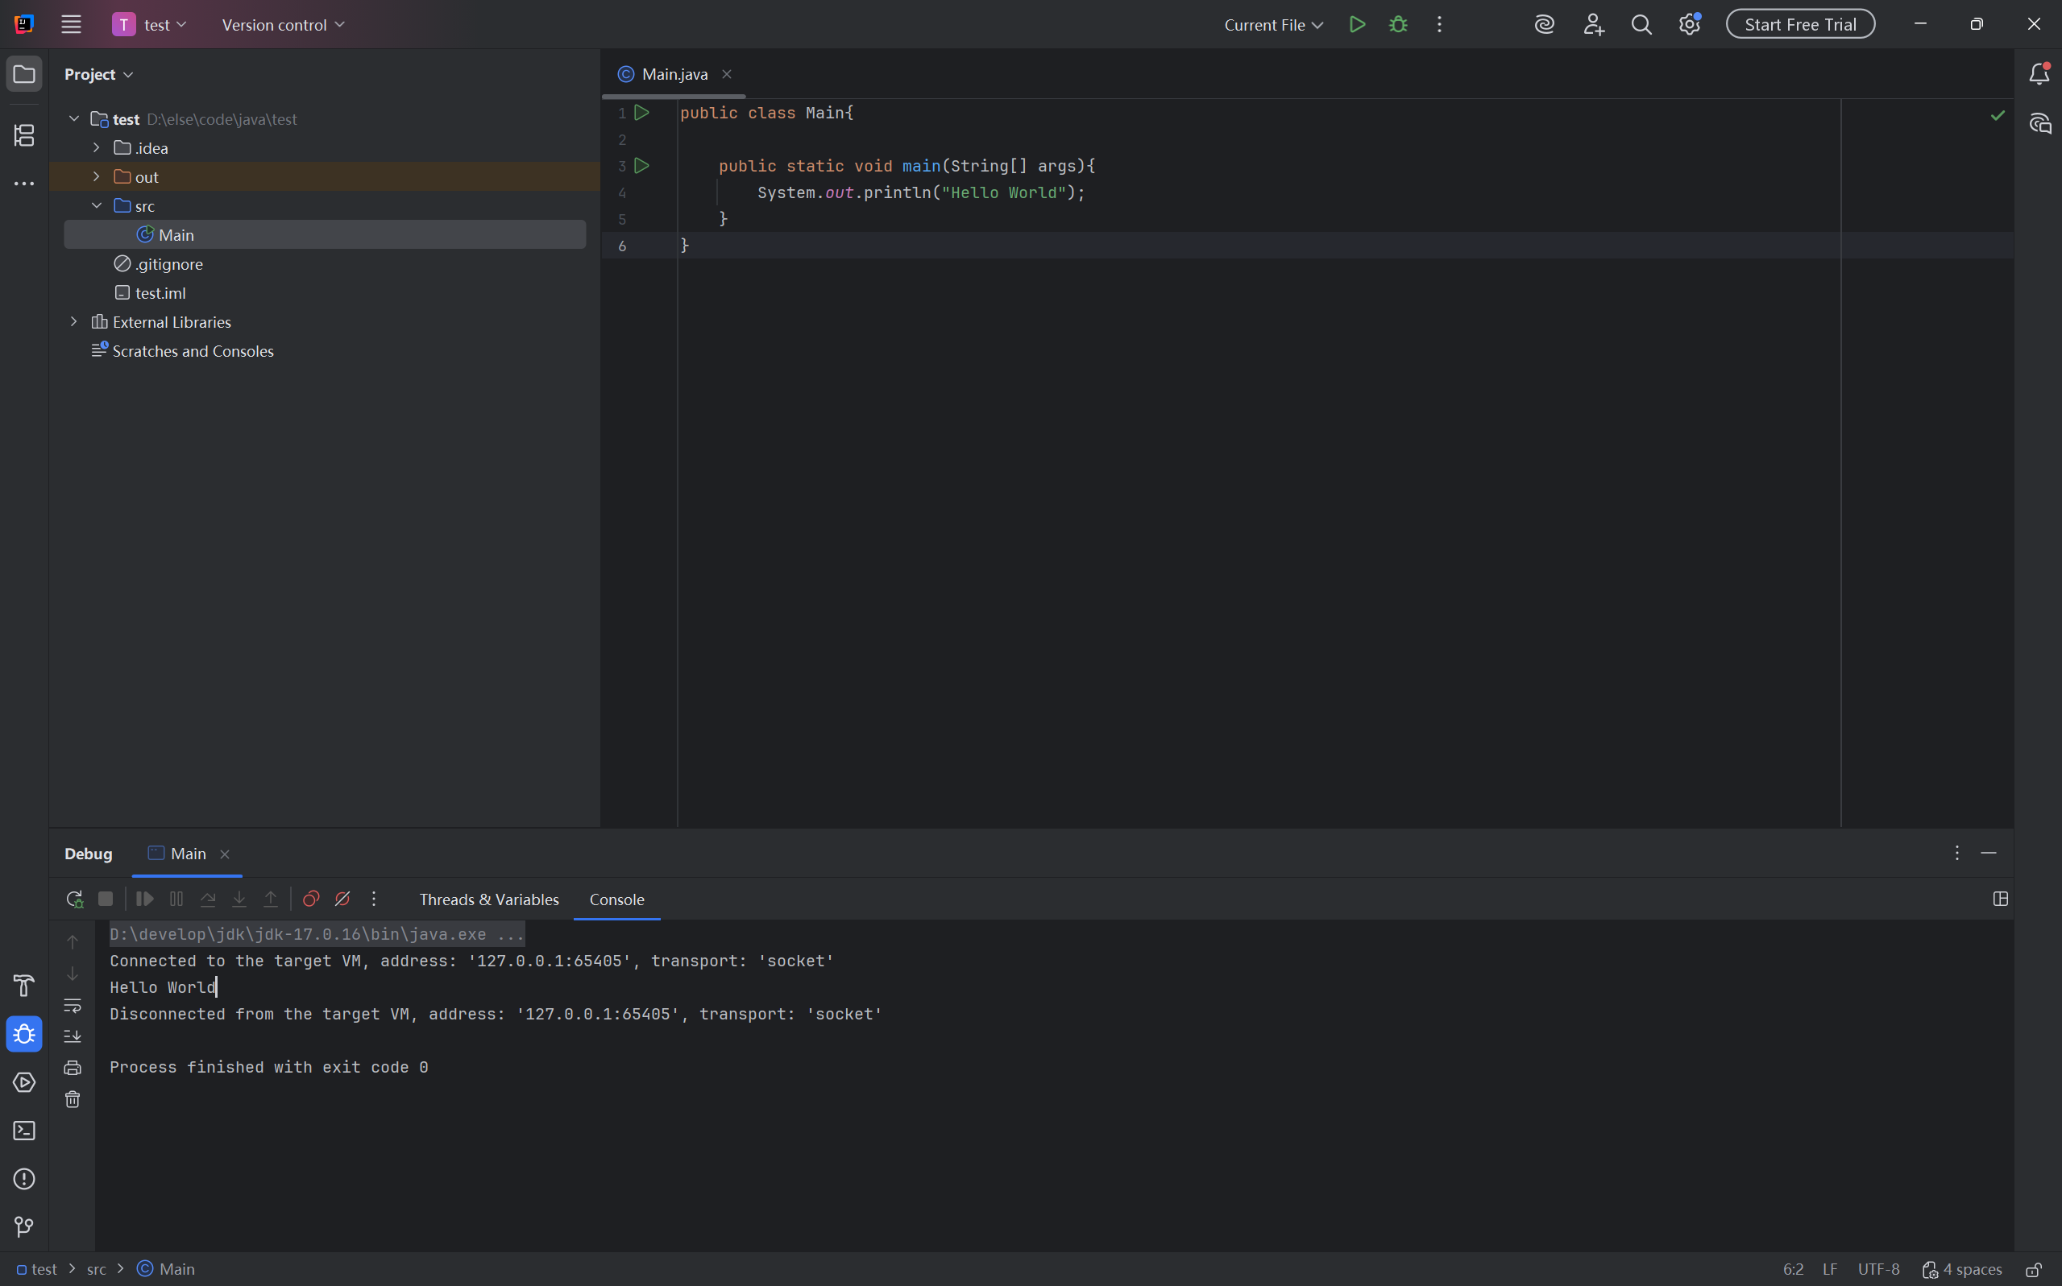This screenshot has height=1286, width=2062.
Task: Open UTF-8 encoding selector
Action: (1878, 1269)
